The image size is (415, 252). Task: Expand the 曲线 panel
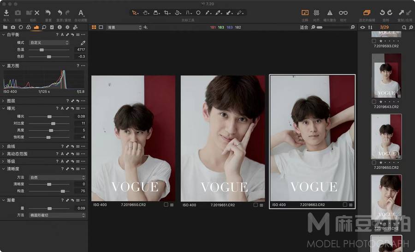coord(3,146)
